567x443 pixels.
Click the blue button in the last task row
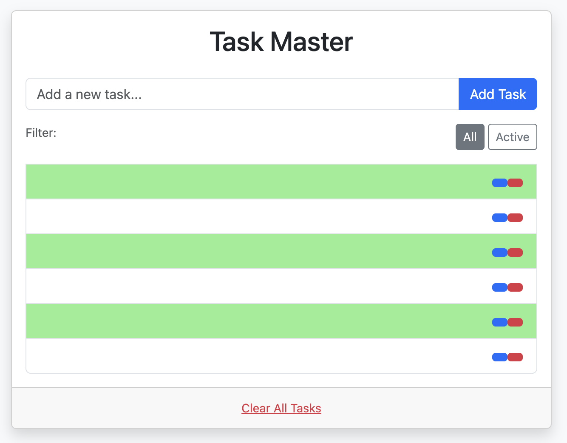499,357
